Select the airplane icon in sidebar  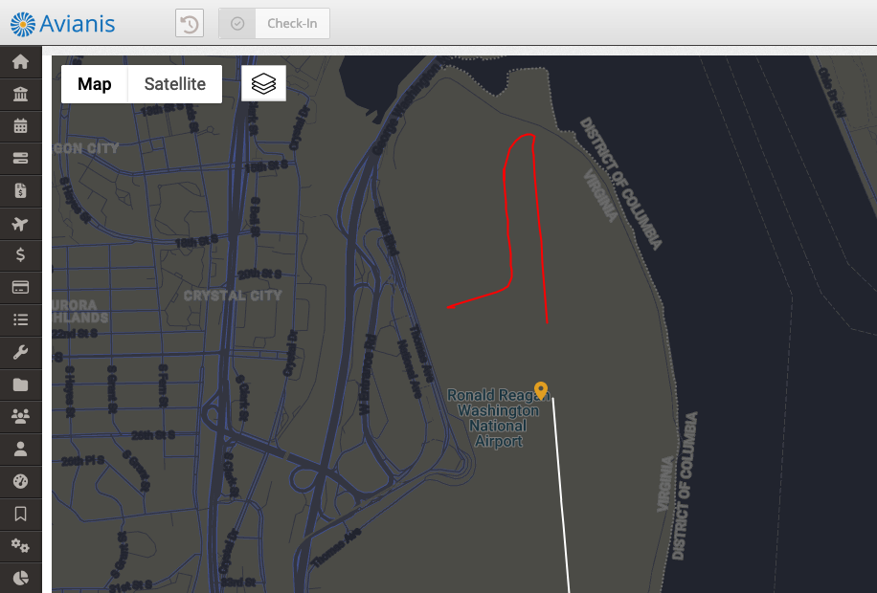[x=20, y=224]
